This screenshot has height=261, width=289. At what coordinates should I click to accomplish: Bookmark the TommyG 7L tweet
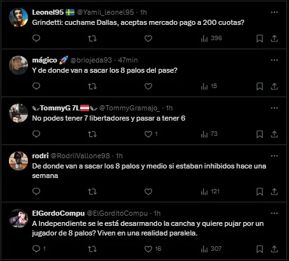260,134
